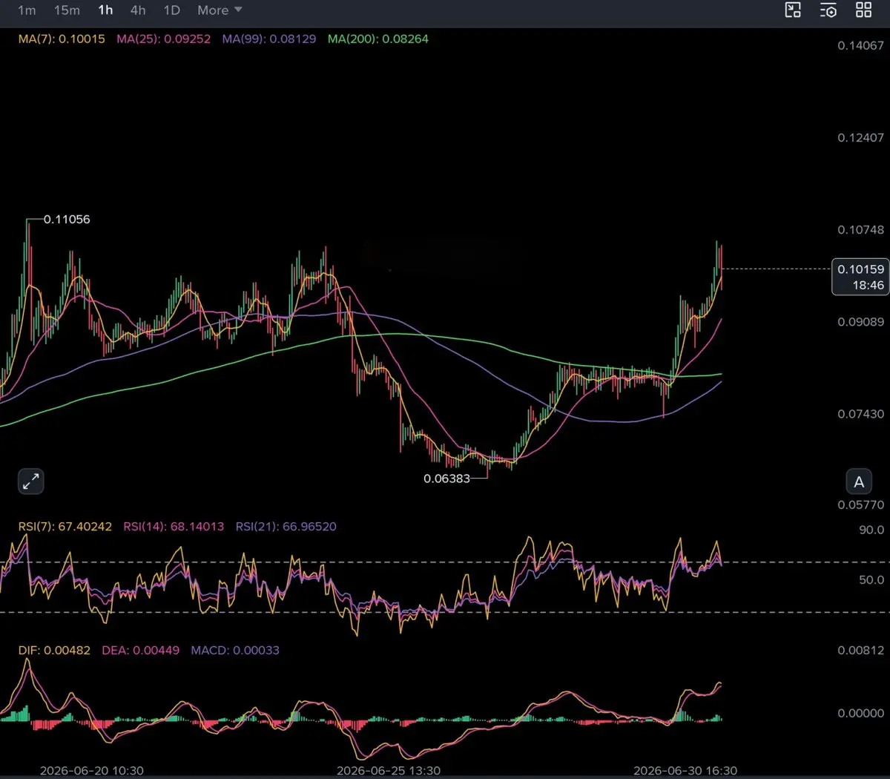The height and width of the screenshot is (779, 890).
Task: Expand the More timeframes dropdown
Action: [220, 10]
